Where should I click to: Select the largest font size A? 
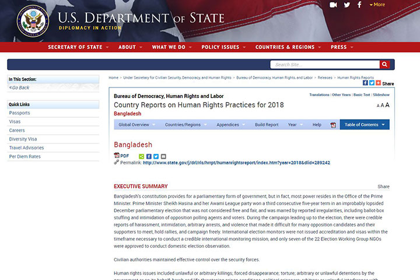tap(387, 105)
